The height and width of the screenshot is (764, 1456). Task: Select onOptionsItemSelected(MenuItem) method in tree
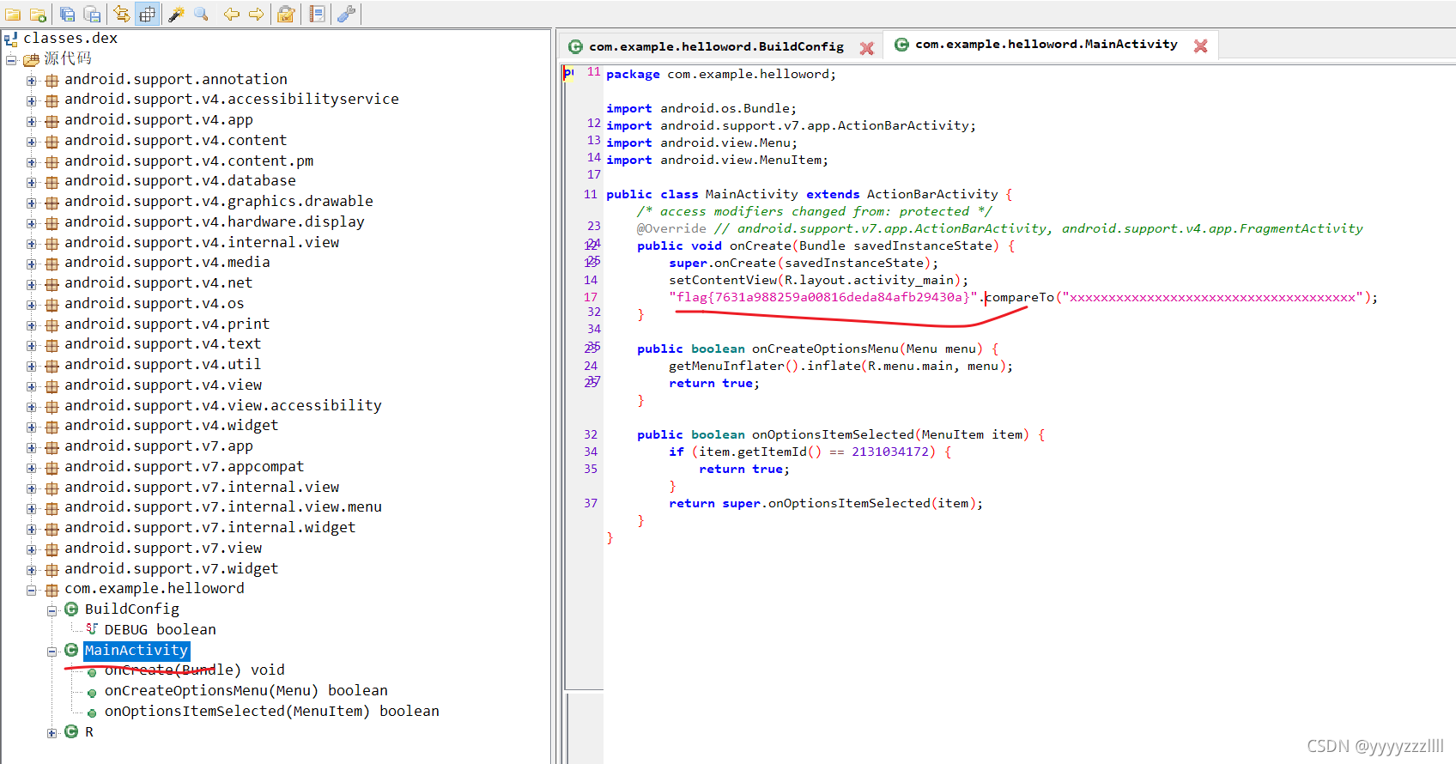[271, 711]
